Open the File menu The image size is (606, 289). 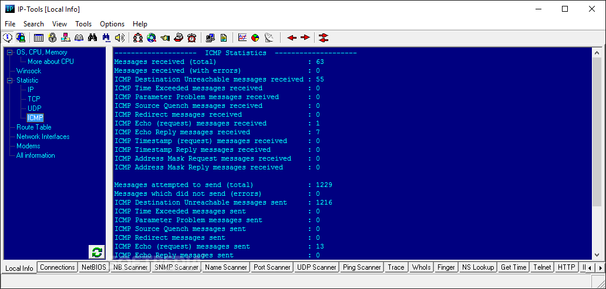(x=10, y=24)
